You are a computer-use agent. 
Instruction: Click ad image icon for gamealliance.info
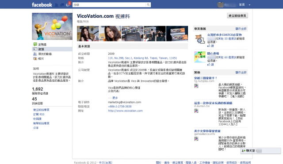pyautogui.click(x=196, y=139)
